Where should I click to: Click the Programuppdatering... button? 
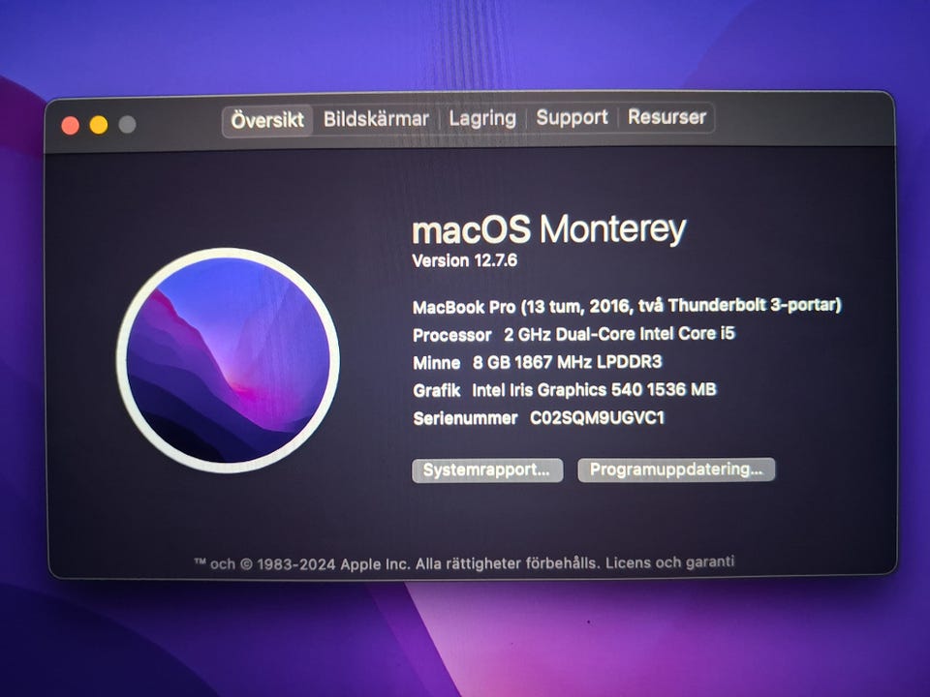[676, 470]
